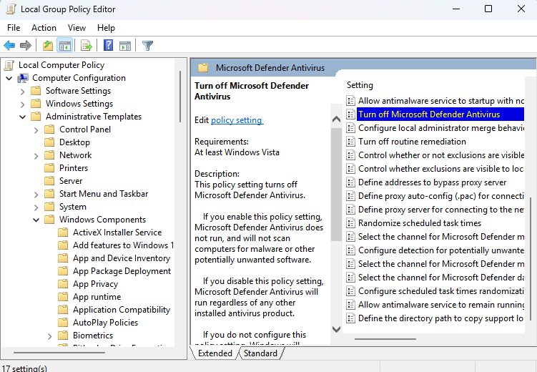537x372 pixels.
Task: Click the Software Settings folder icon
Action: point(36,91)
